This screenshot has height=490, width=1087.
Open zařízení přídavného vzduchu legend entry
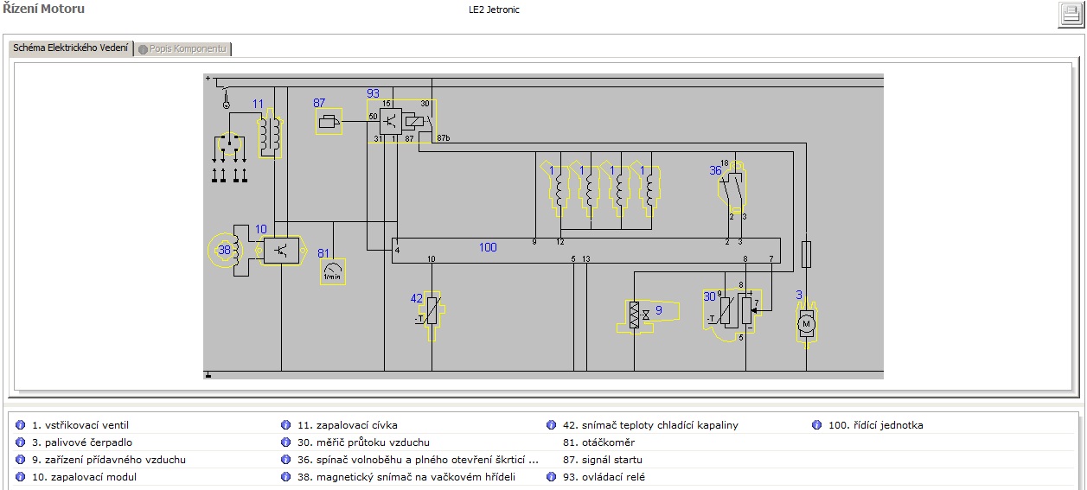coord(108,460)
